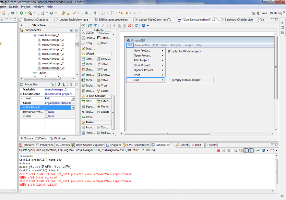The height and width of the screenshot is (200, 286).
Task: Click the Cut scissors icon in designer toolbar
Action: (x=114, y=26)
